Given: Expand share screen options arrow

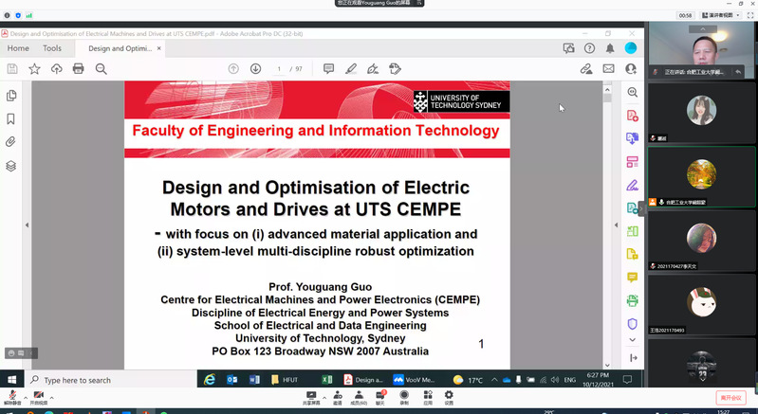Looking at the screenshot, I should pos(324,398).
